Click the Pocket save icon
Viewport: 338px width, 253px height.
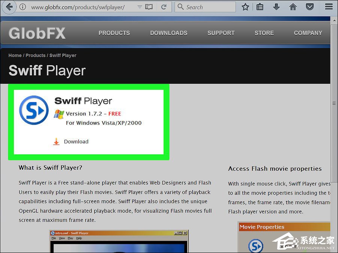click(x=309, y=7)
